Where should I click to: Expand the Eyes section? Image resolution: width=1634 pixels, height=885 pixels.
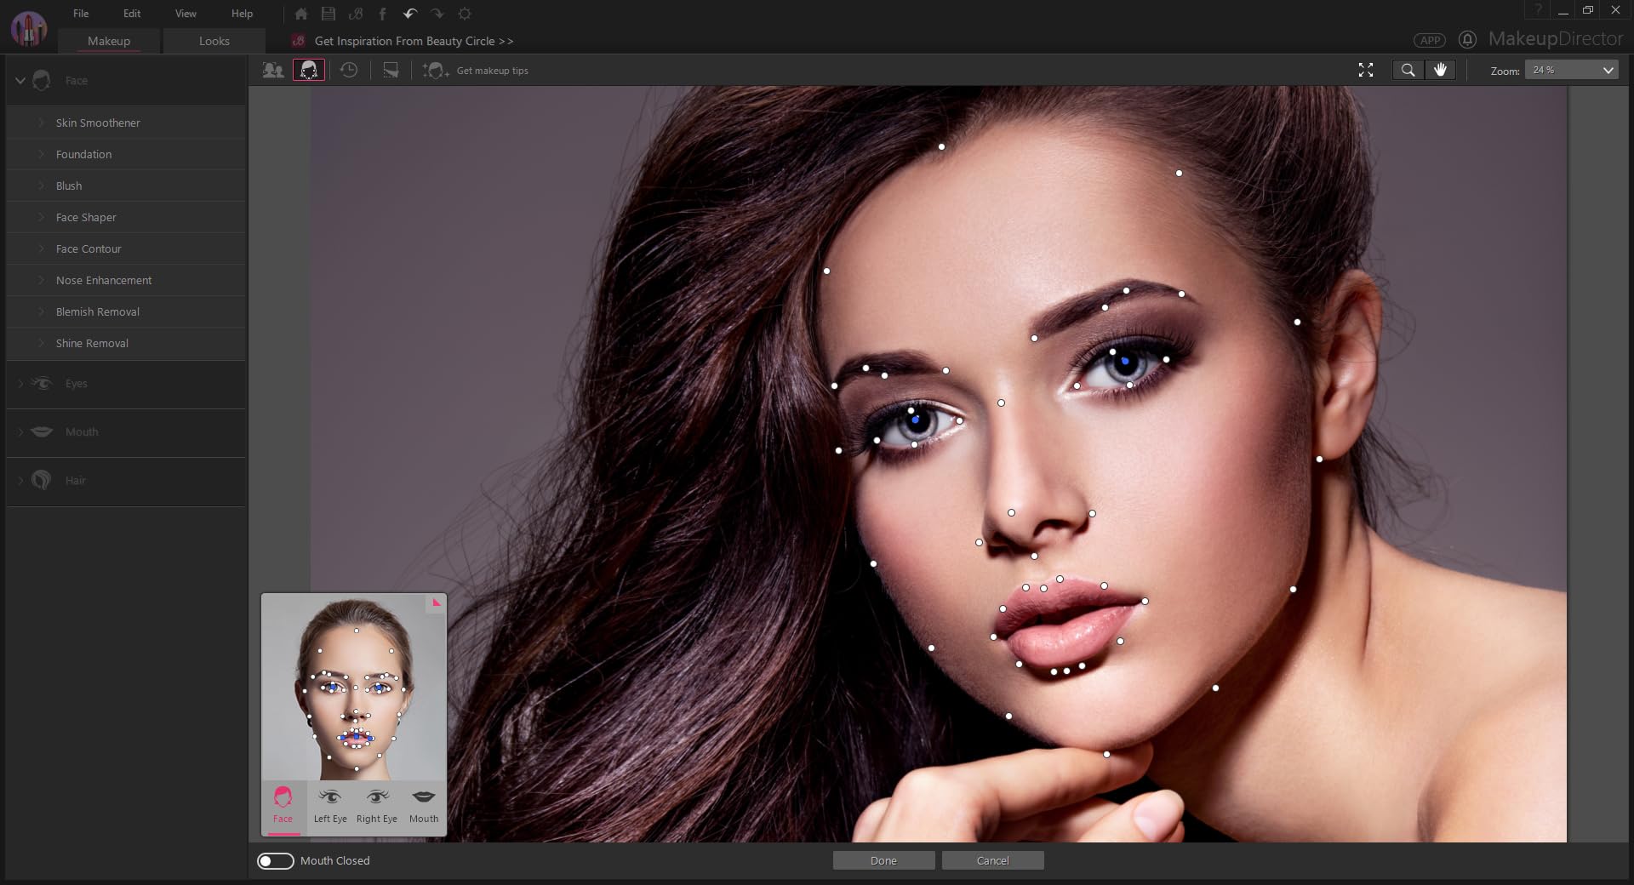76,384
